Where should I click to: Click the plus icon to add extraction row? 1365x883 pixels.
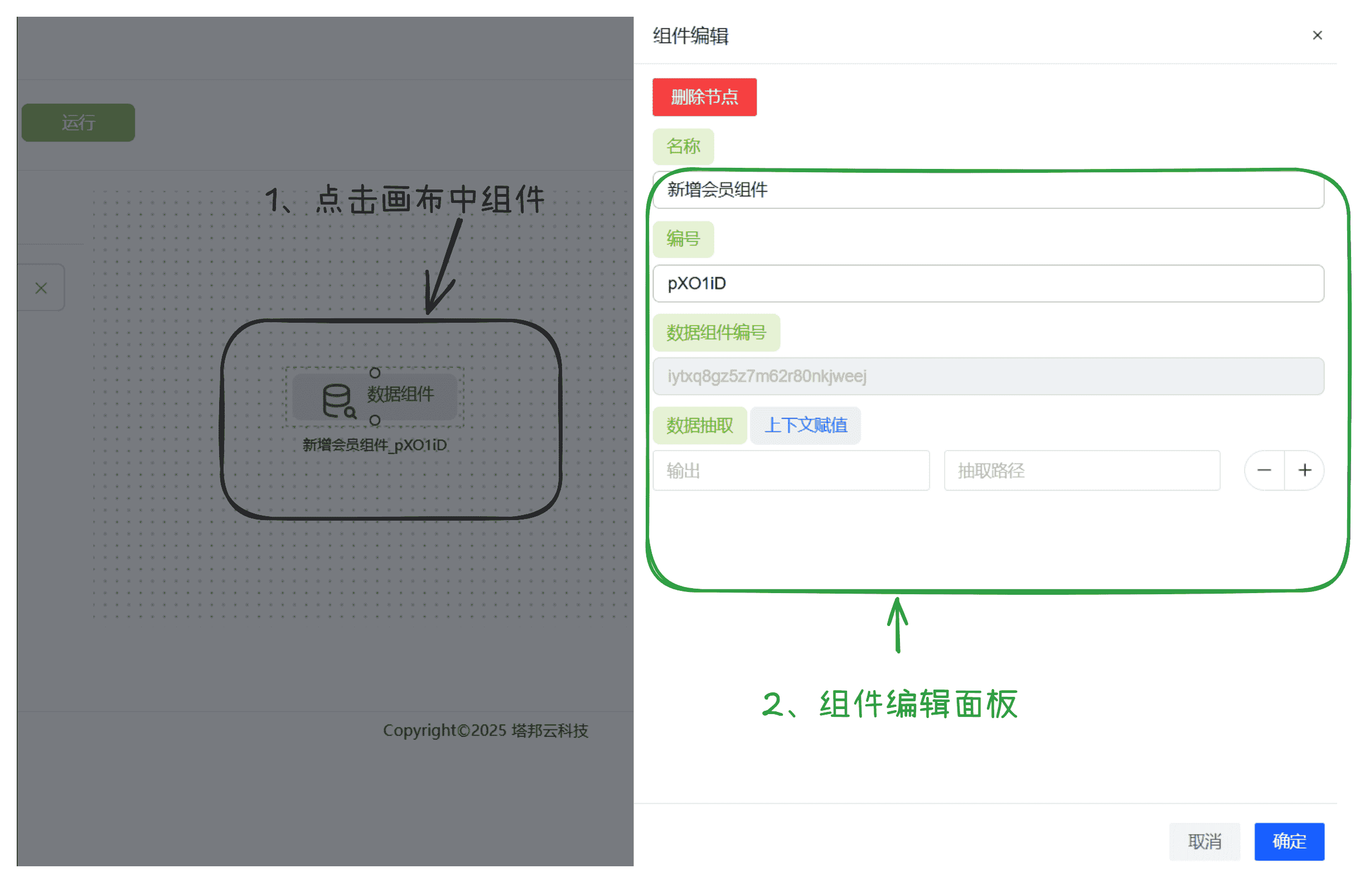(x=1305, y=470)
